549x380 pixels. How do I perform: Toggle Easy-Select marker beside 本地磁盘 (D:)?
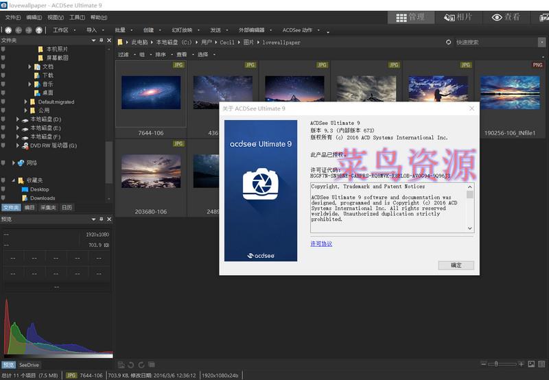pyautogui.click(x=3, y=119)
